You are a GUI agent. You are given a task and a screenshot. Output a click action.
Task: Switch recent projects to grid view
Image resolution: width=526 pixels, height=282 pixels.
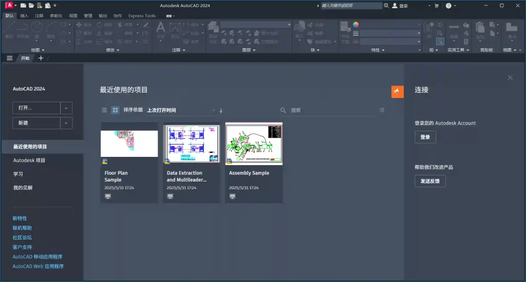(x=115, y=110)
